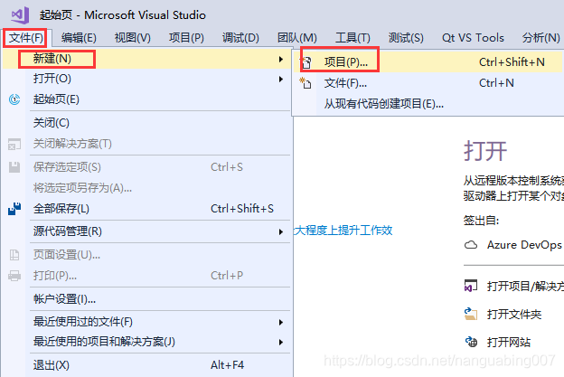This screenshot has width=564, height=377.
Task: Expand the 最近使用过的文件(F) submenu arrow
Action: click(x=281, y=323)
